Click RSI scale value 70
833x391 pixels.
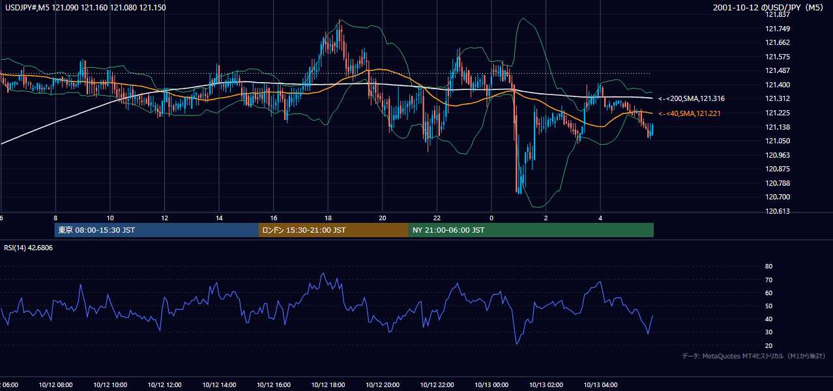(768, 280)
